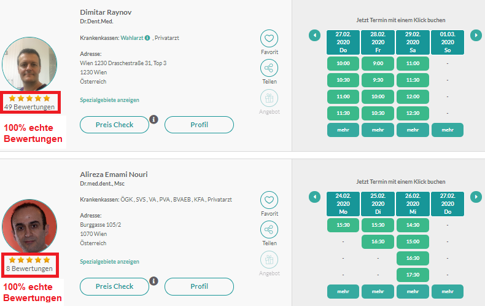
Task: Add Dimitar Raynov to favorites with the heart icon
Action: pos(269,39)
